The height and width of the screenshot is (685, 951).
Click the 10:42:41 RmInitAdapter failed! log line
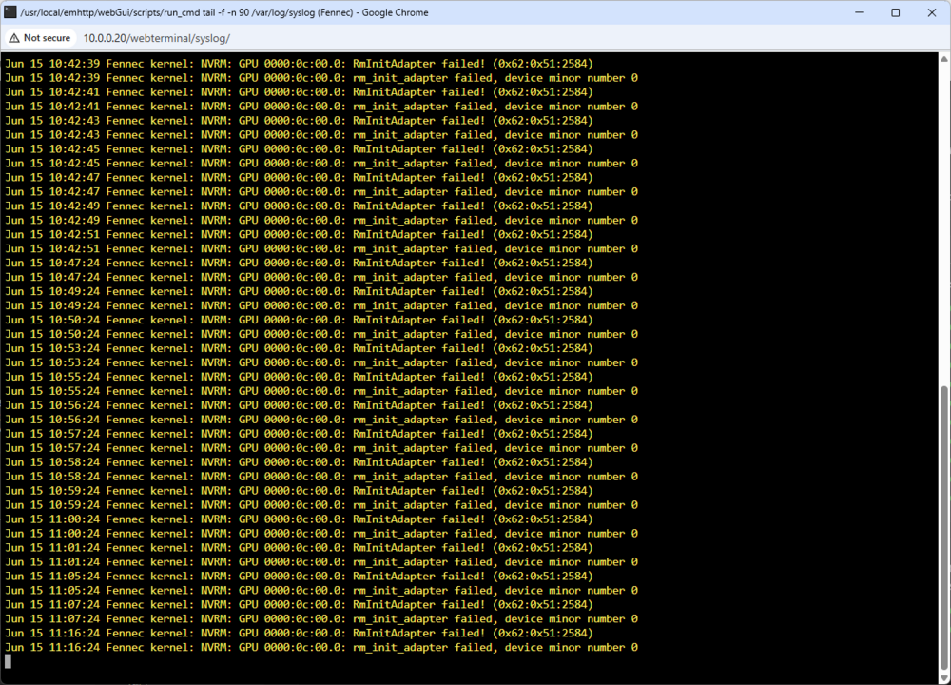[x=299, y=91]
